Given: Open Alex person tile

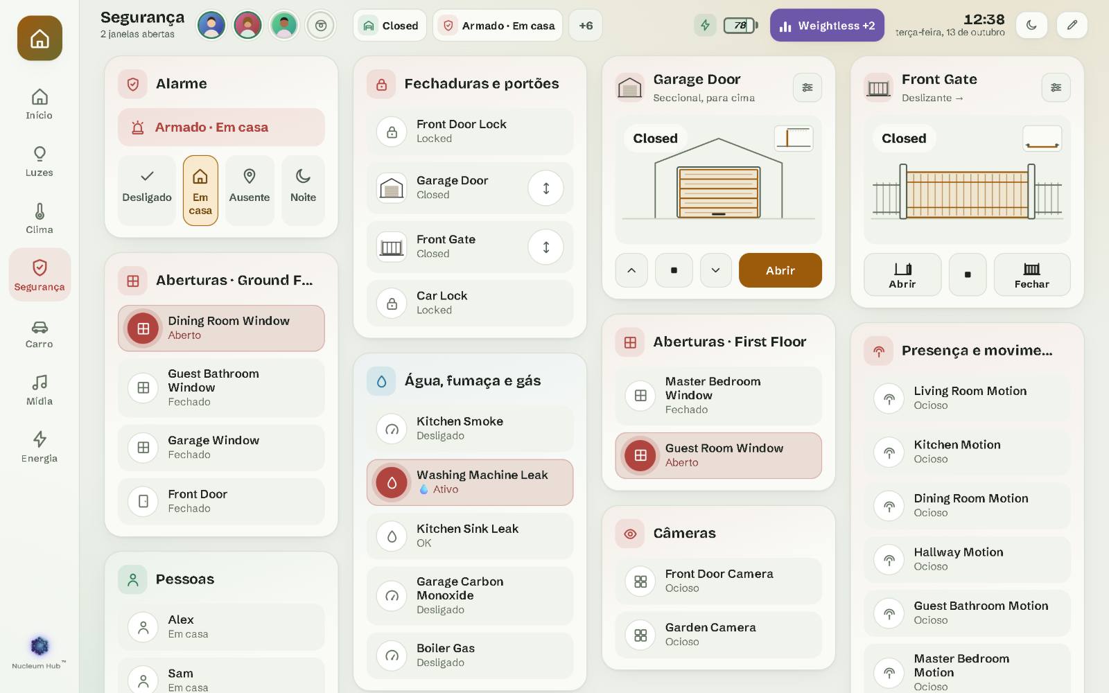Looking at the screenshot, I should tap(221, 626).
